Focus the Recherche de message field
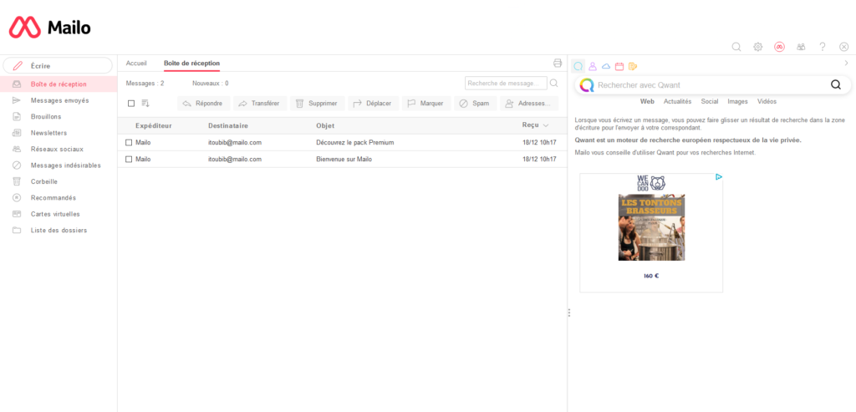This screenshot has width=856, height=412. pyautogui.click(x=506, y=83)
